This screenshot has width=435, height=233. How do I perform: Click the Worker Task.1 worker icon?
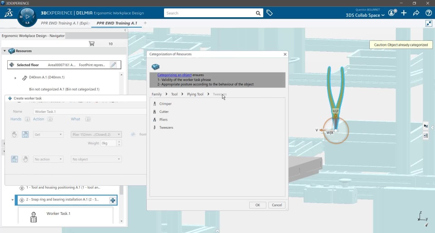pos(34,217)
